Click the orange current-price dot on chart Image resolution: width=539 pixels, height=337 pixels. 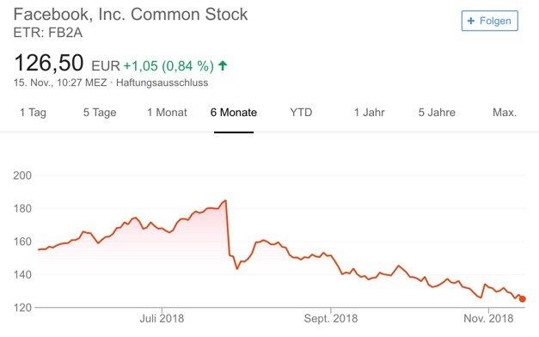522,299
